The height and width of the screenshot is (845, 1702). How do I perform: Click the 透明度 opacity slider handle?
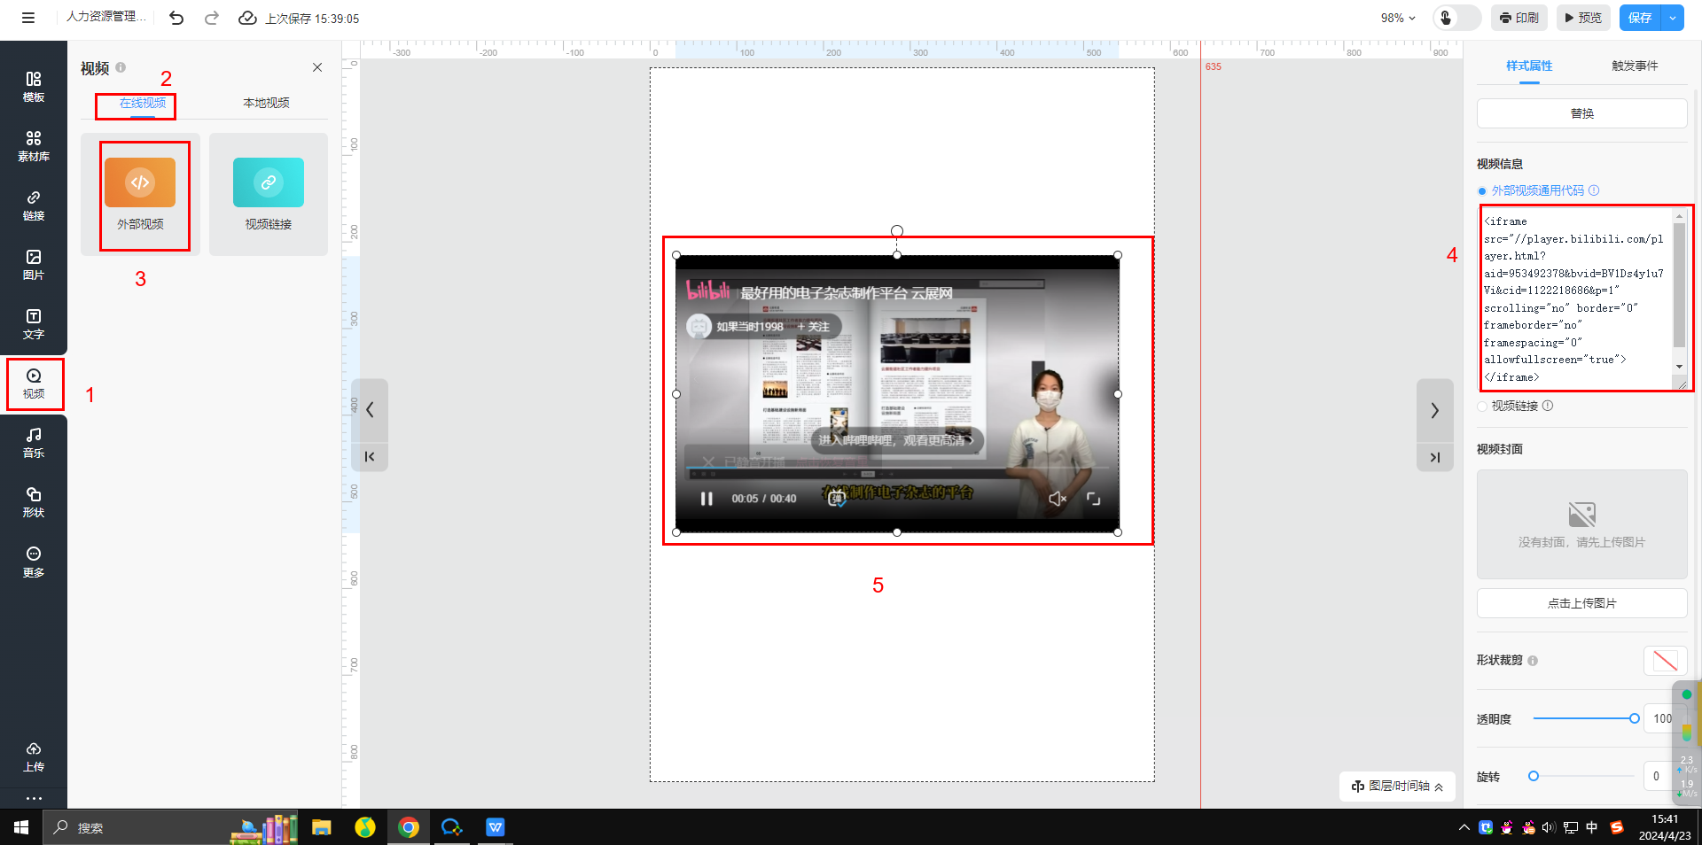1634,718
